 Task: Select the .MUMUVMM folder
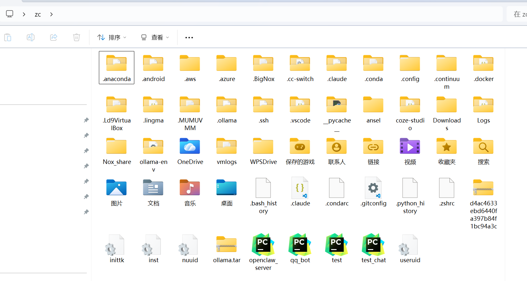(x=190, y=113)
